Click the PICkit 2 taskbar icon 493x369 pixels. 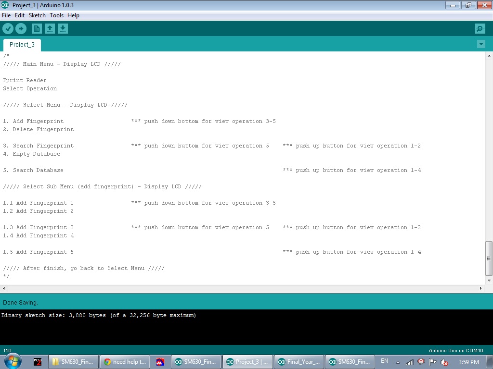coord(38,362)
